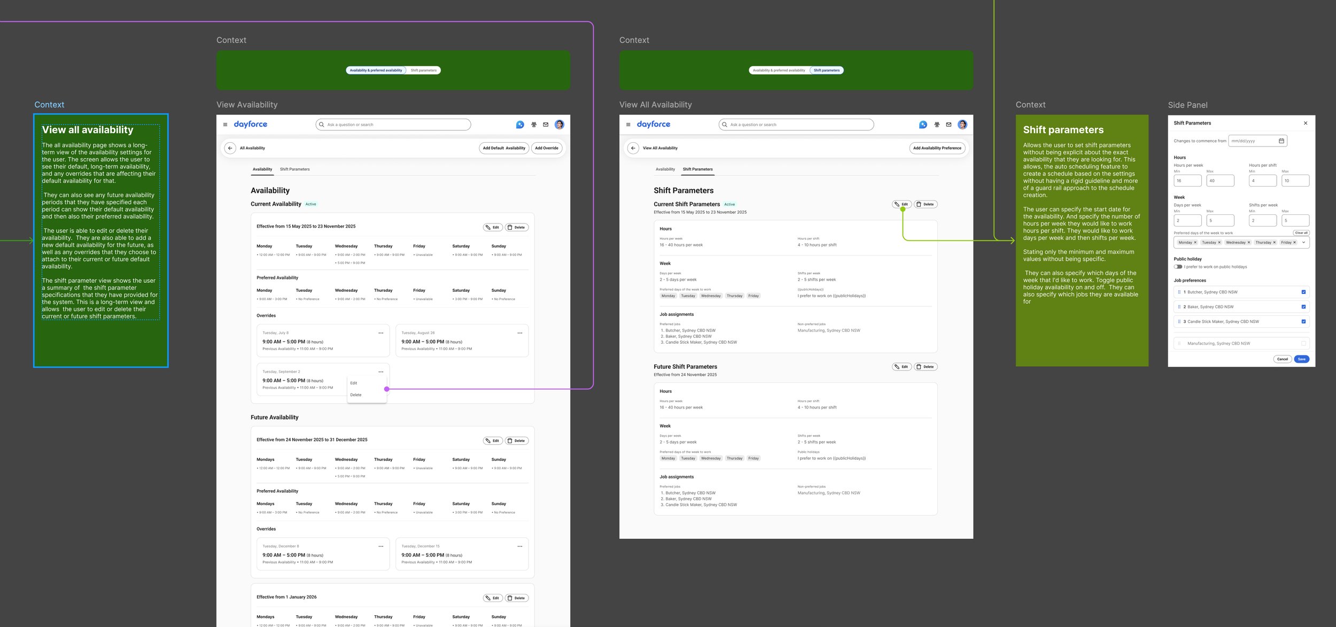1336x627 pixels.
Task: Click the Add Availability Preference button
Action: (937, 148)
